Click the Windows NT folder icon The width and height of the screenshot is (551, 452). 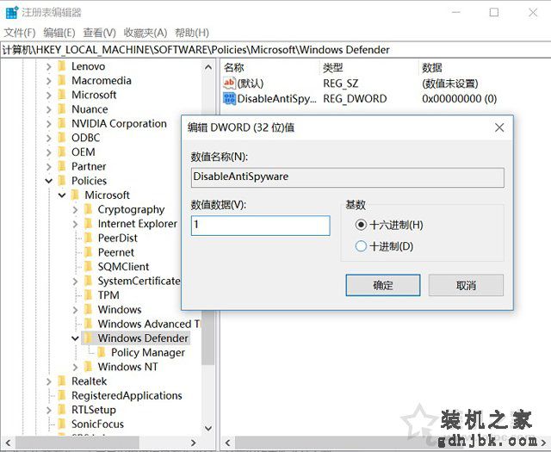pyautogui.click(x=89, y=367)
